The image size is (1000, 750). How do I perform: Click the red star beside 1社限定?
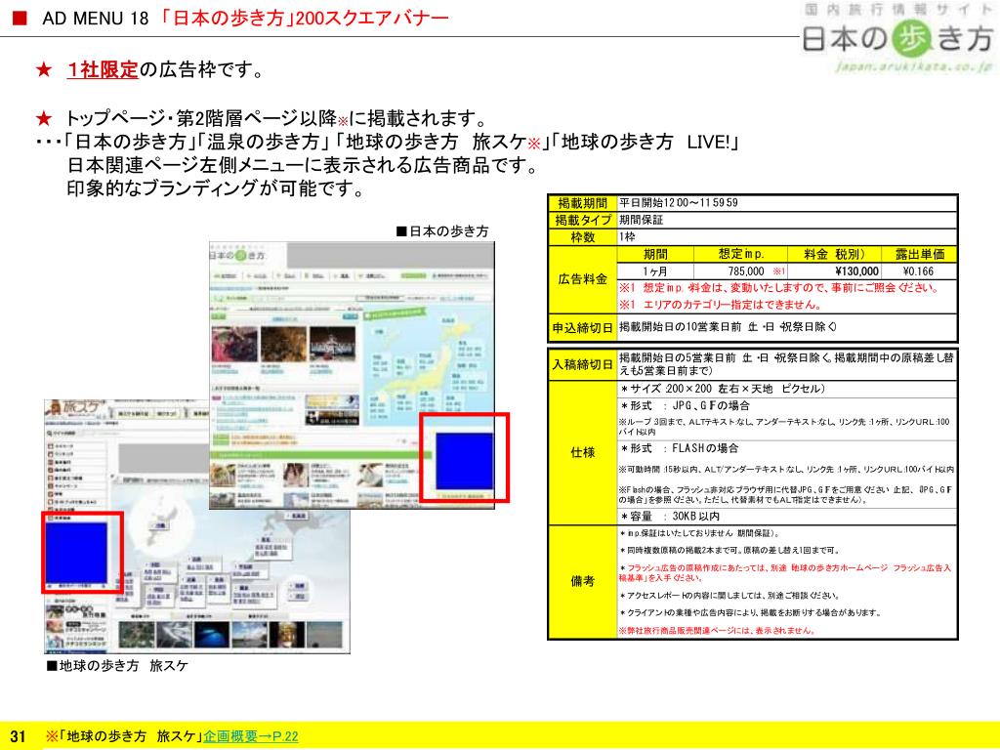click(43, 69)
